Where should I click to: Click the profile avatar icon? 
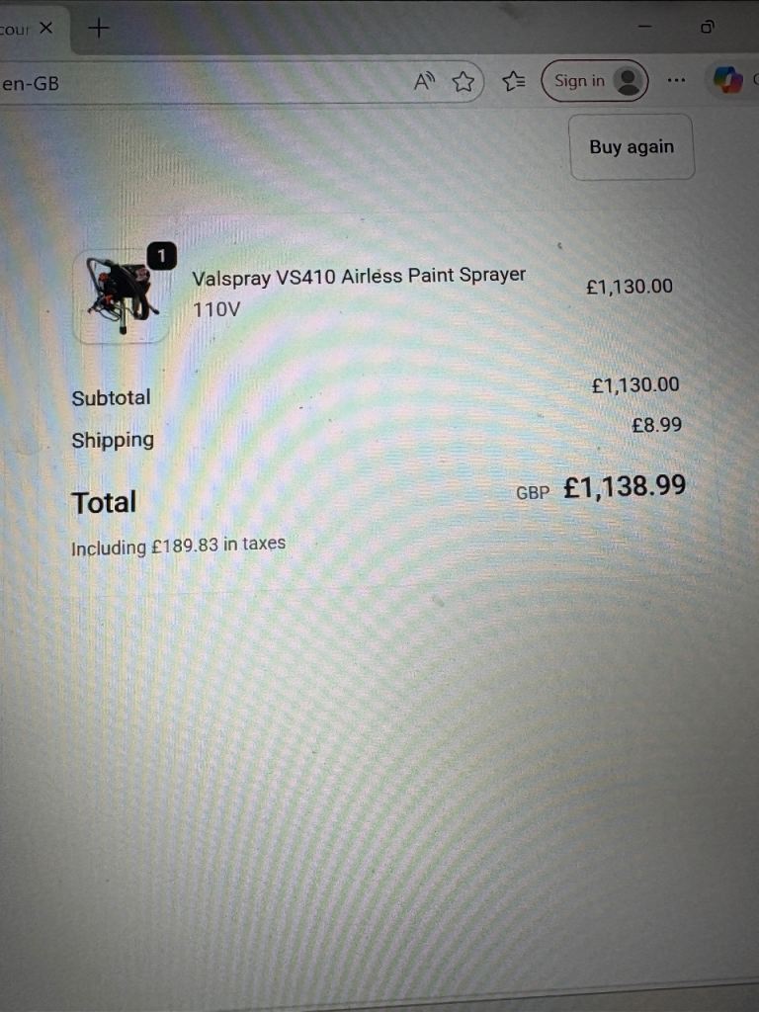pos(628,81)
